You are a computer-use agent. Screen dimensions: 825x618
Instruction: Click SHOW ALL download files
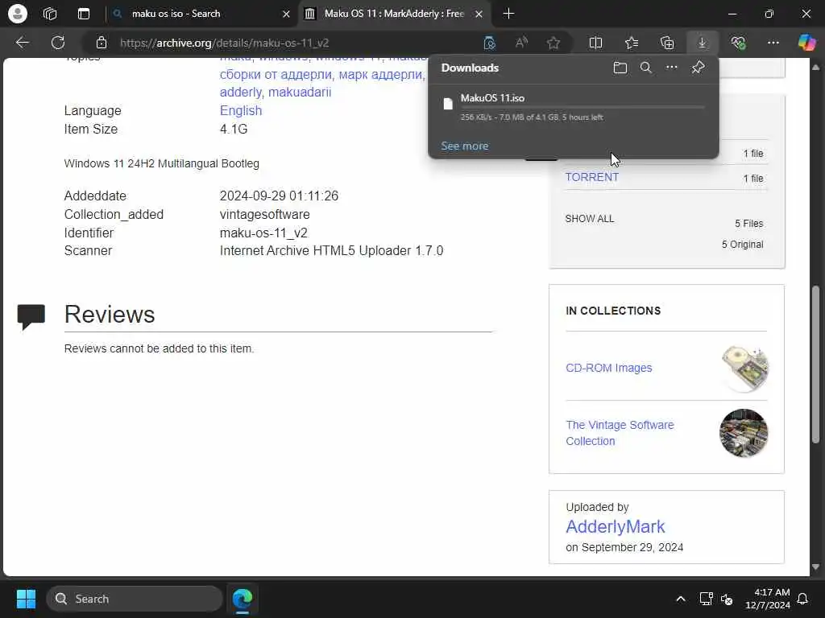tap(589, 219)
